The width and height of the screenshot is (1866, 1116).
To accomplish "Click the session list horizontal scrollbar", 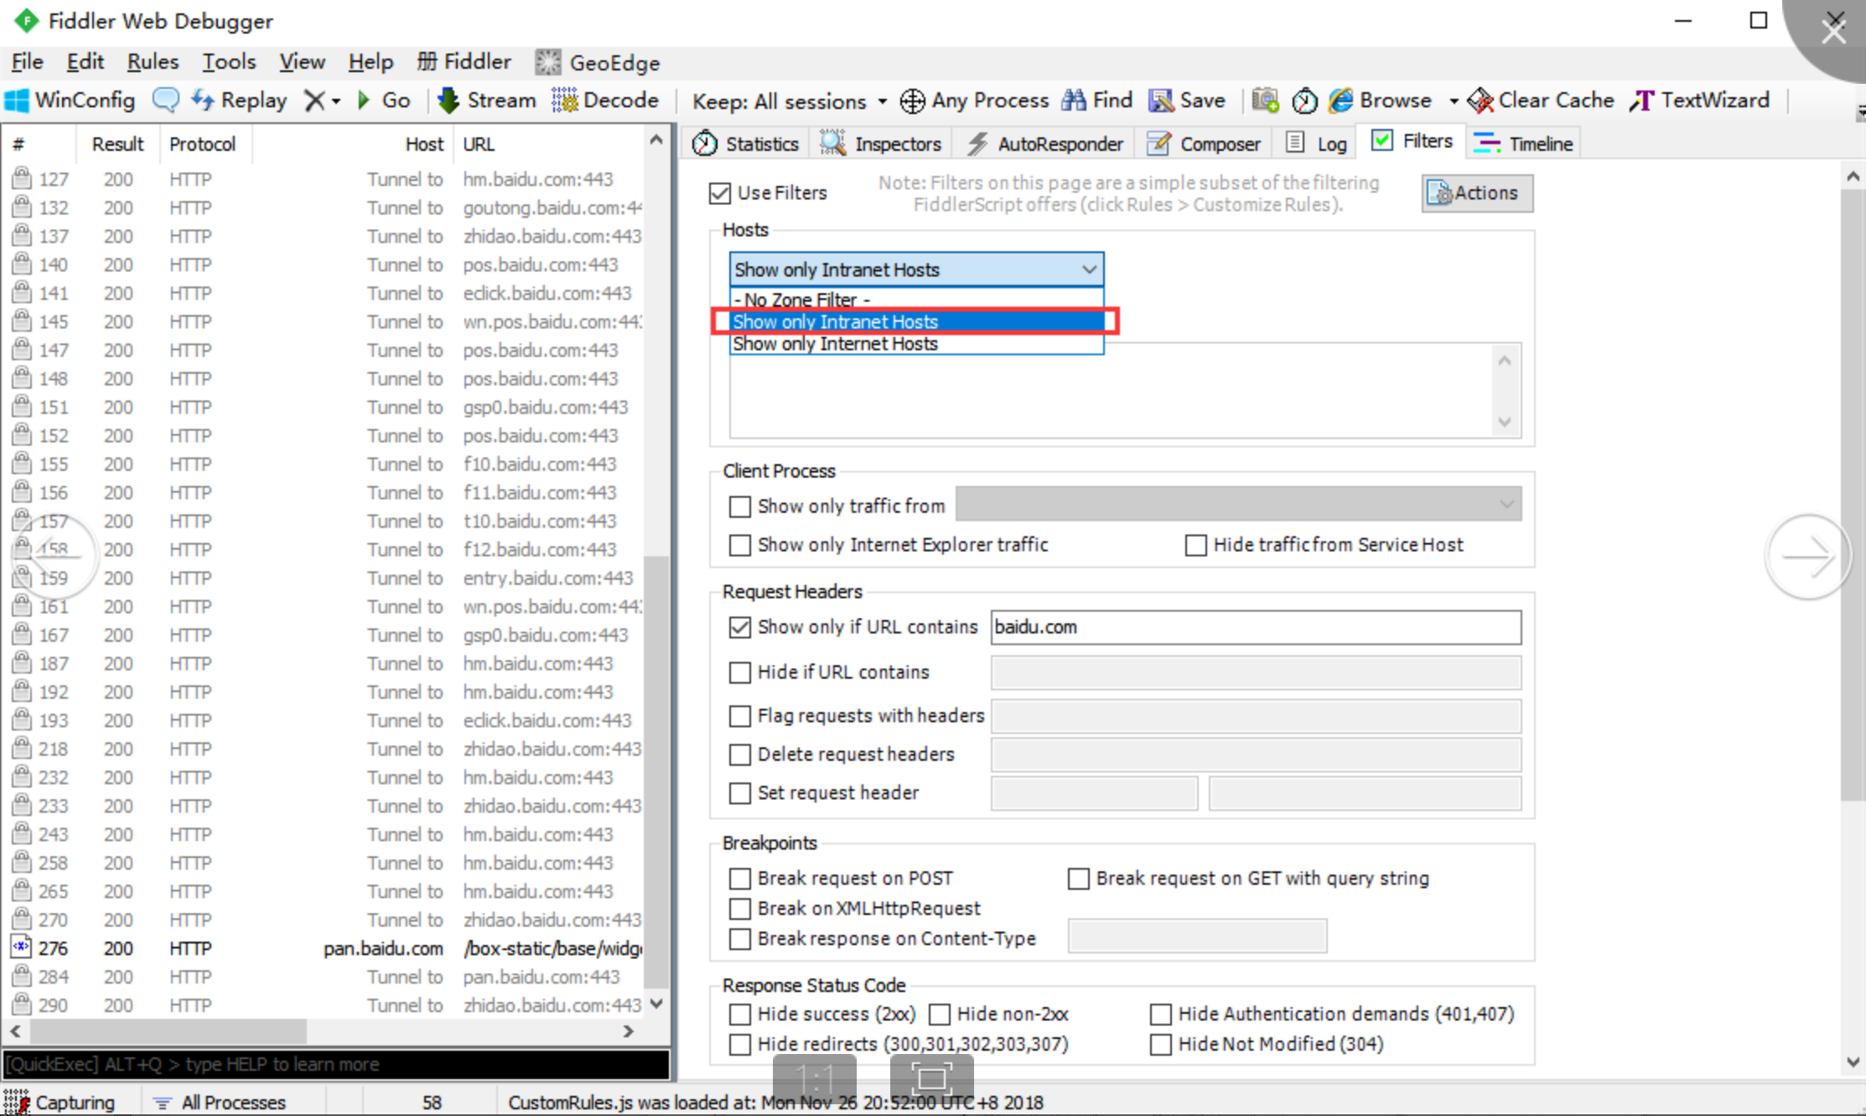I will click(168, 1031).
